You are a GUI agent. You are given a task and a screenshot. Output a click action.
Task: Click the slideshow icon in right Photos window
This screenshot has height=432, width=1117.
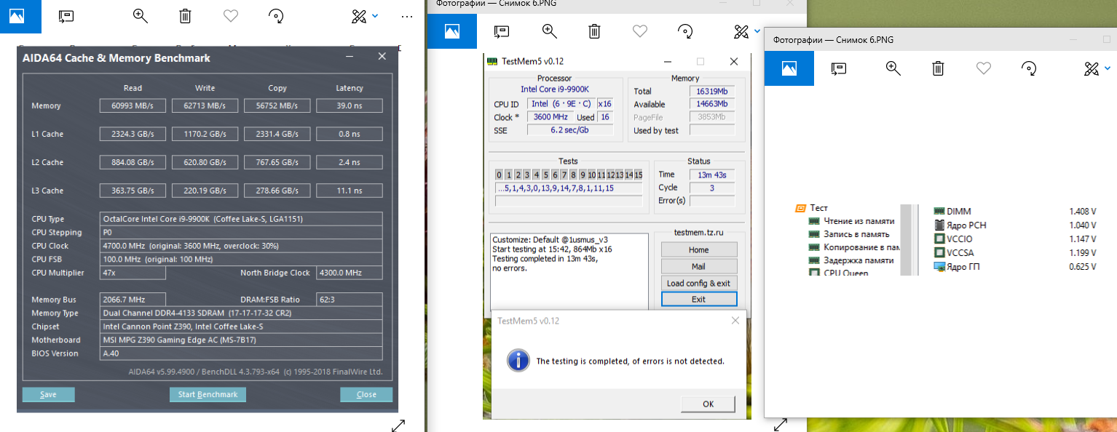pos(839,68)
